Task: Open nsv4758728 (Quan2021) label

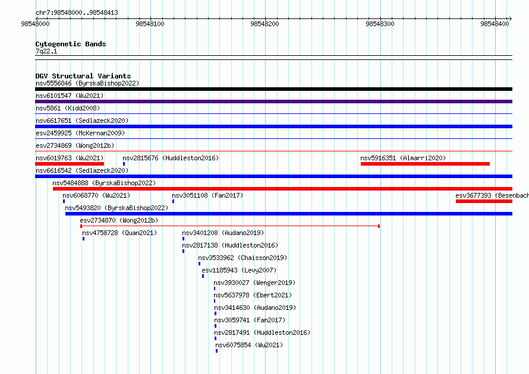Action: point(119,233)
